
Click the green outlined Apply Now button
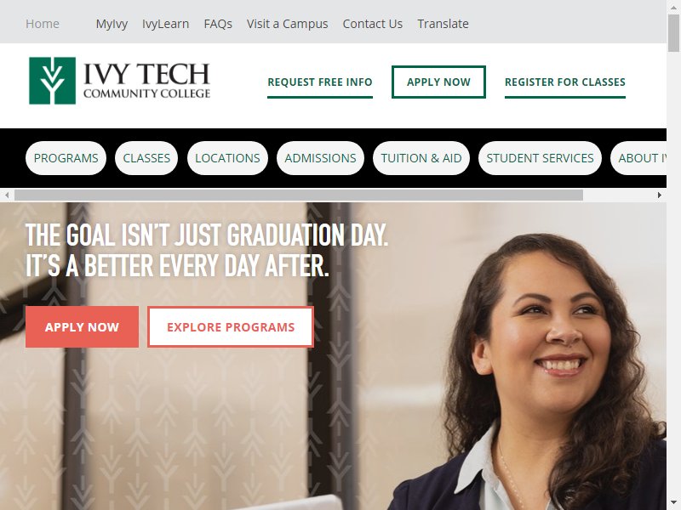438,82
